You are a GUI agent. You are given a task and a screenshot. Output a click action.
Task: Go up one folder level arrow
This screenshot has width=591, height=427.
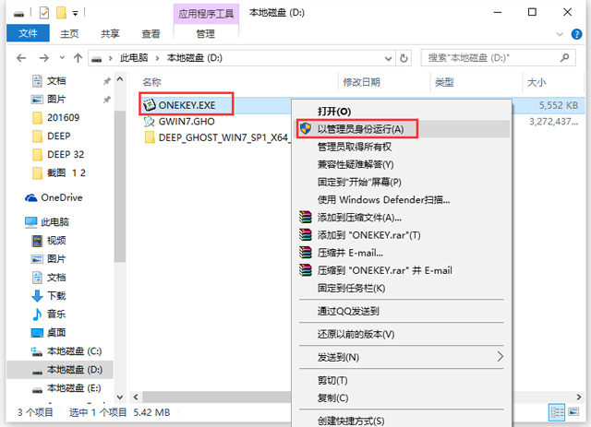point(78,58)
